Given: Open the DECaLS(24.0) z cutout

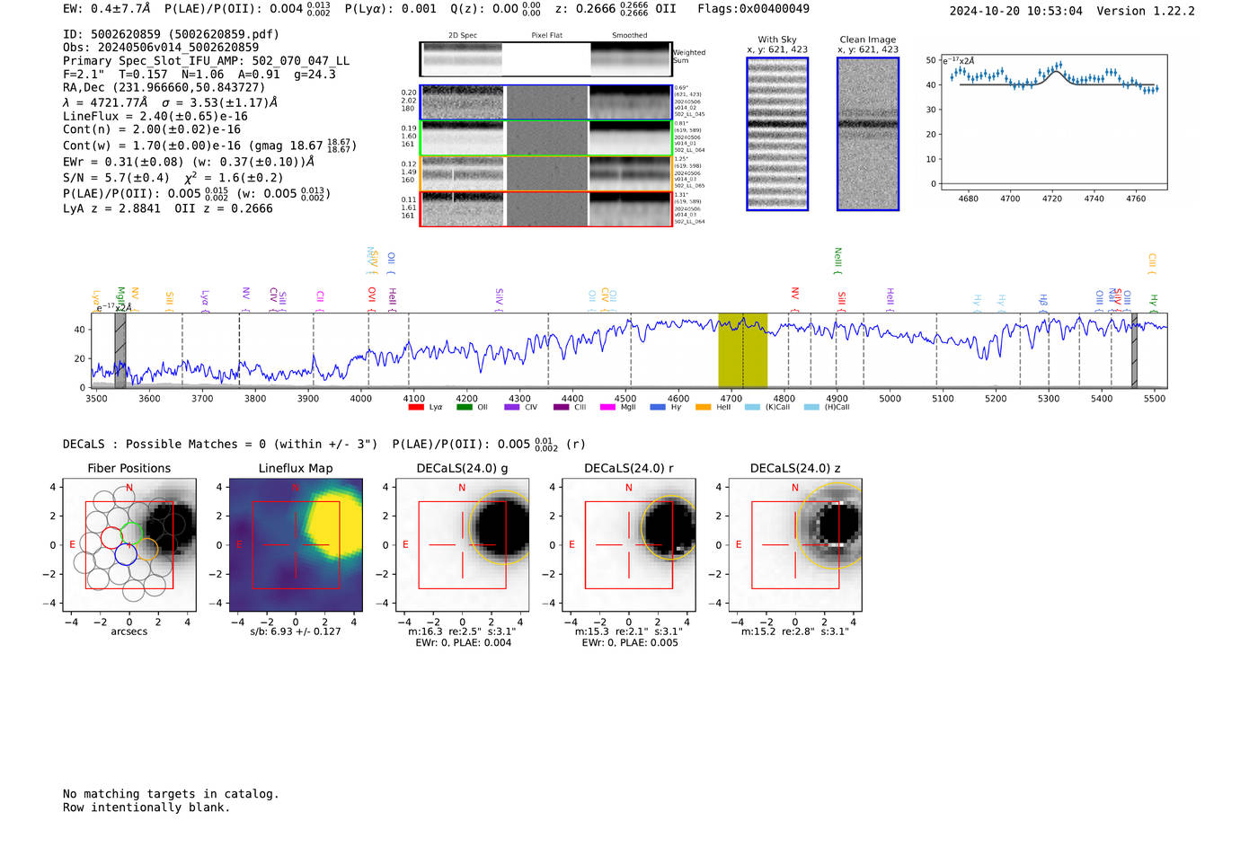Looking at the screenshot, I should [x=795, y=545].
